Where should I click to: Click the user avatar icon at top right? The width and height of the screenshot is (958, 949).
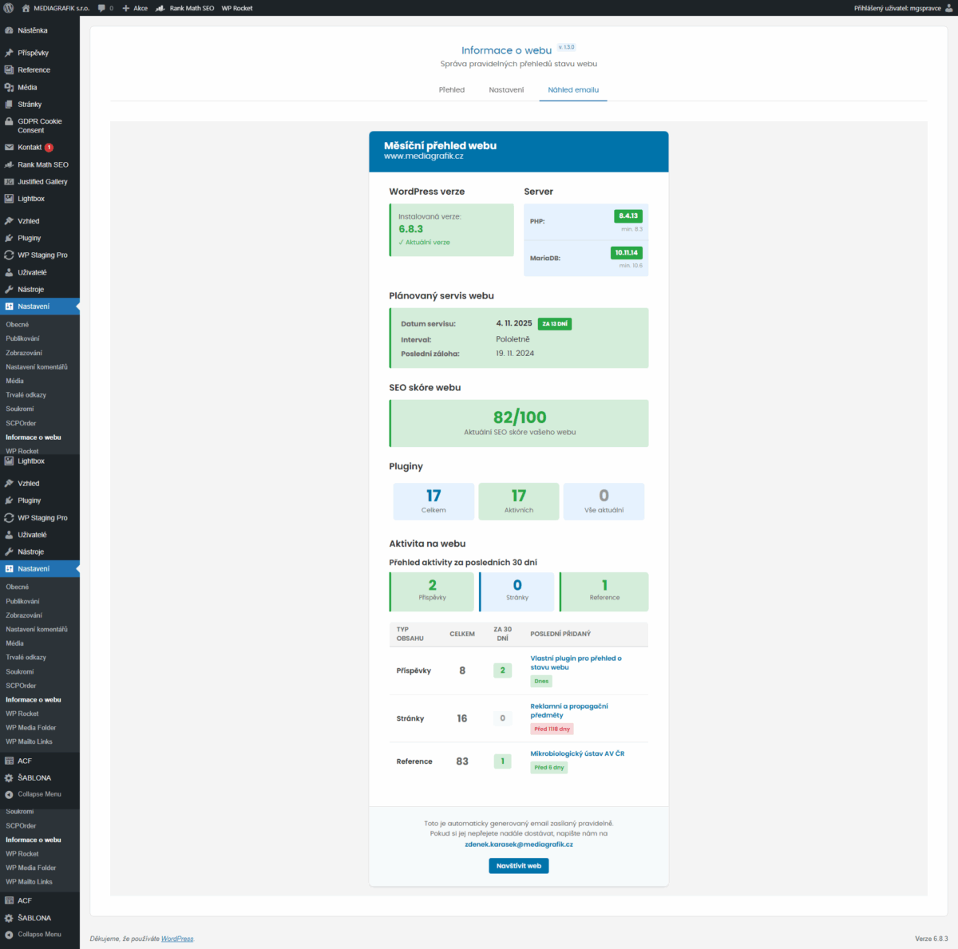[949, 8]
